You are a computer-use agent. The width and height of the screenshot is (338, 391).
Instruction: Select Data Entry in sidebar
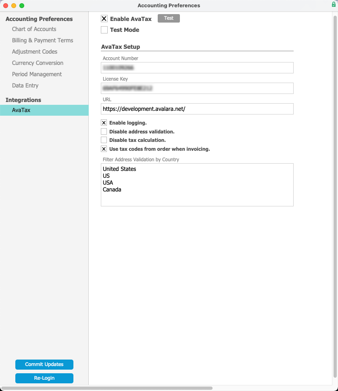tap(25, 85)
